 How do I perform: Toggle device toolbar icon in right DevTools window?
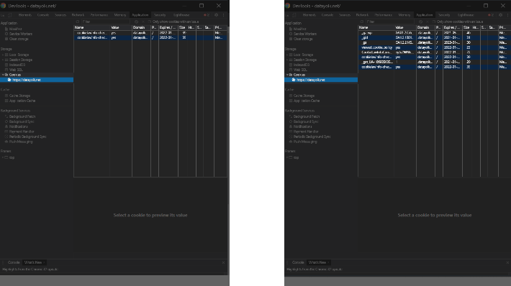tap(294, 15)
